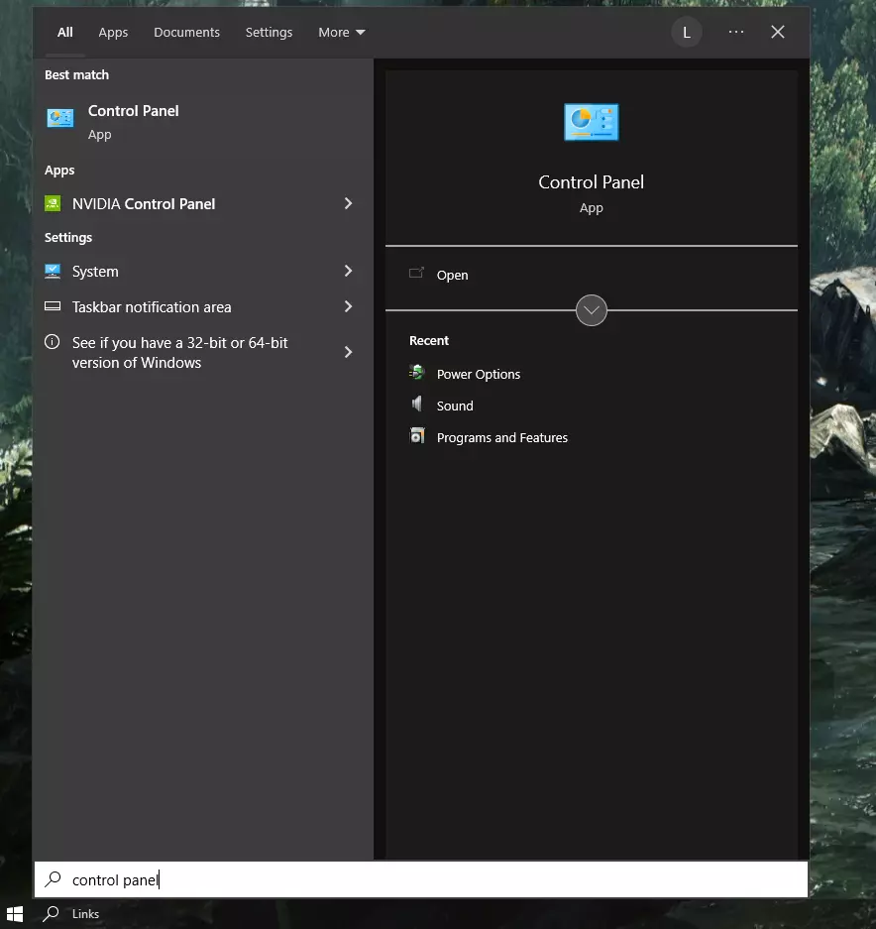Switch to the Documents tab
Viewport: 876px width, 929px height.
[x=186, y=33]
